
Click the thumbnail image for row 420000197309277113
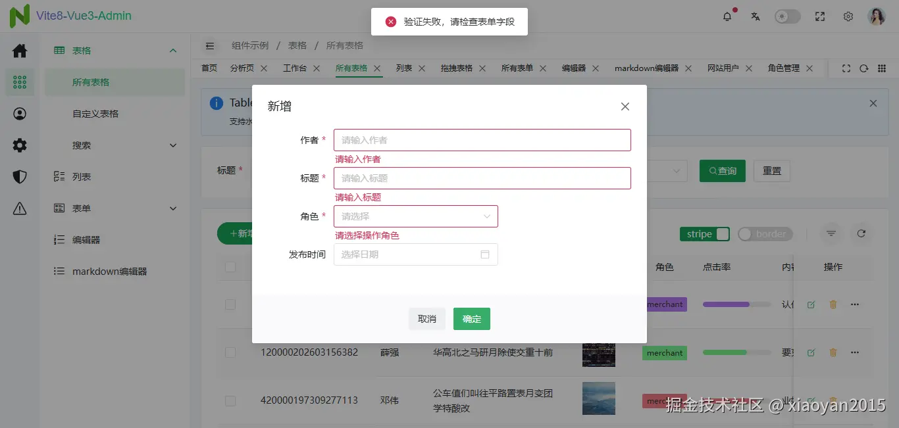[599, 398]
